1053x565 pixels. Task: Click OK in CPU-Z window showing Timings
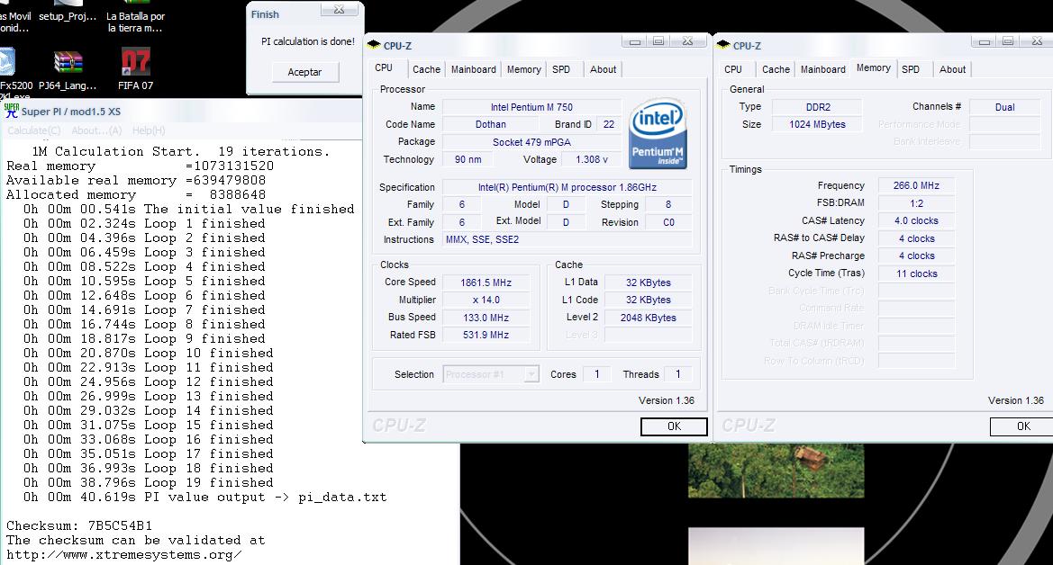click(1022, 426)
